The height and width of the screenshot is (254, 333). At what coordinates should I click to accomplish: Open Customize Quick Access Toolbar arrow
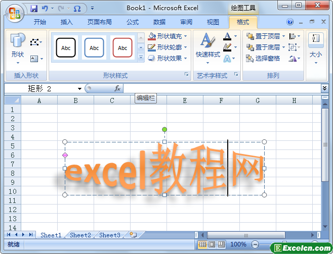(92, 9)
